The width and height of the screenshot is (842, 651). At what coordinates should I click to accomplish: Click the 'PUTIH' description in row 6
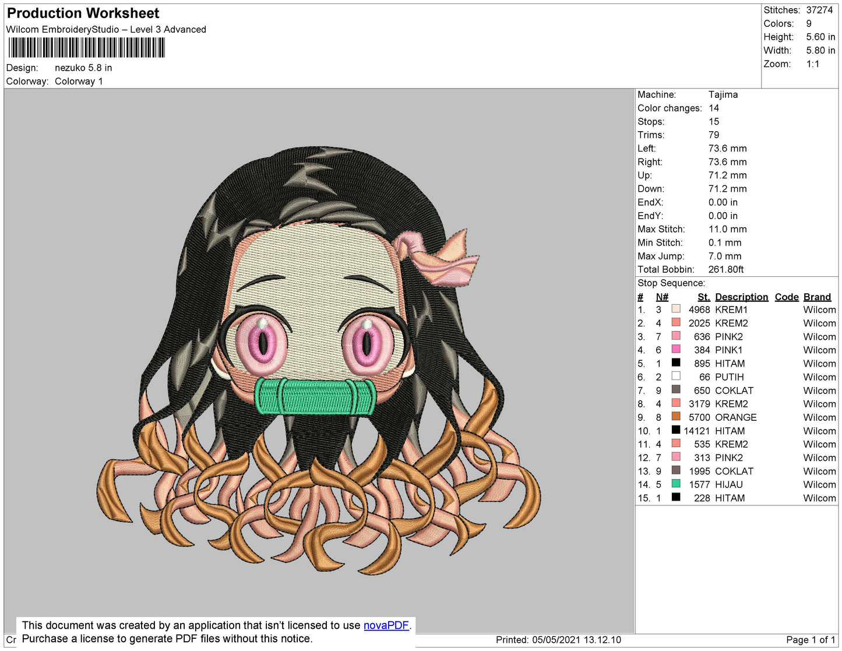tap(730, 378)
